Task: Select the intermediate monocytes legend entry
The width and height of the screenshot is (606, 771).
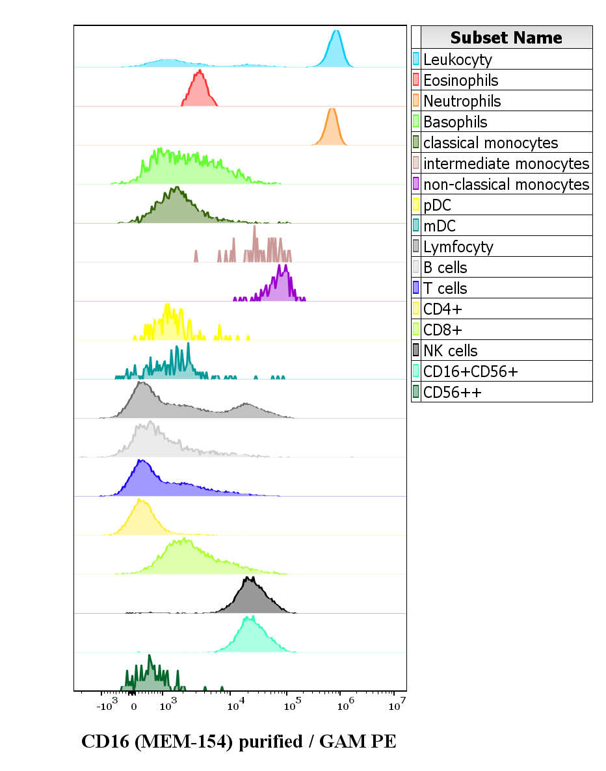Action: 506,163
